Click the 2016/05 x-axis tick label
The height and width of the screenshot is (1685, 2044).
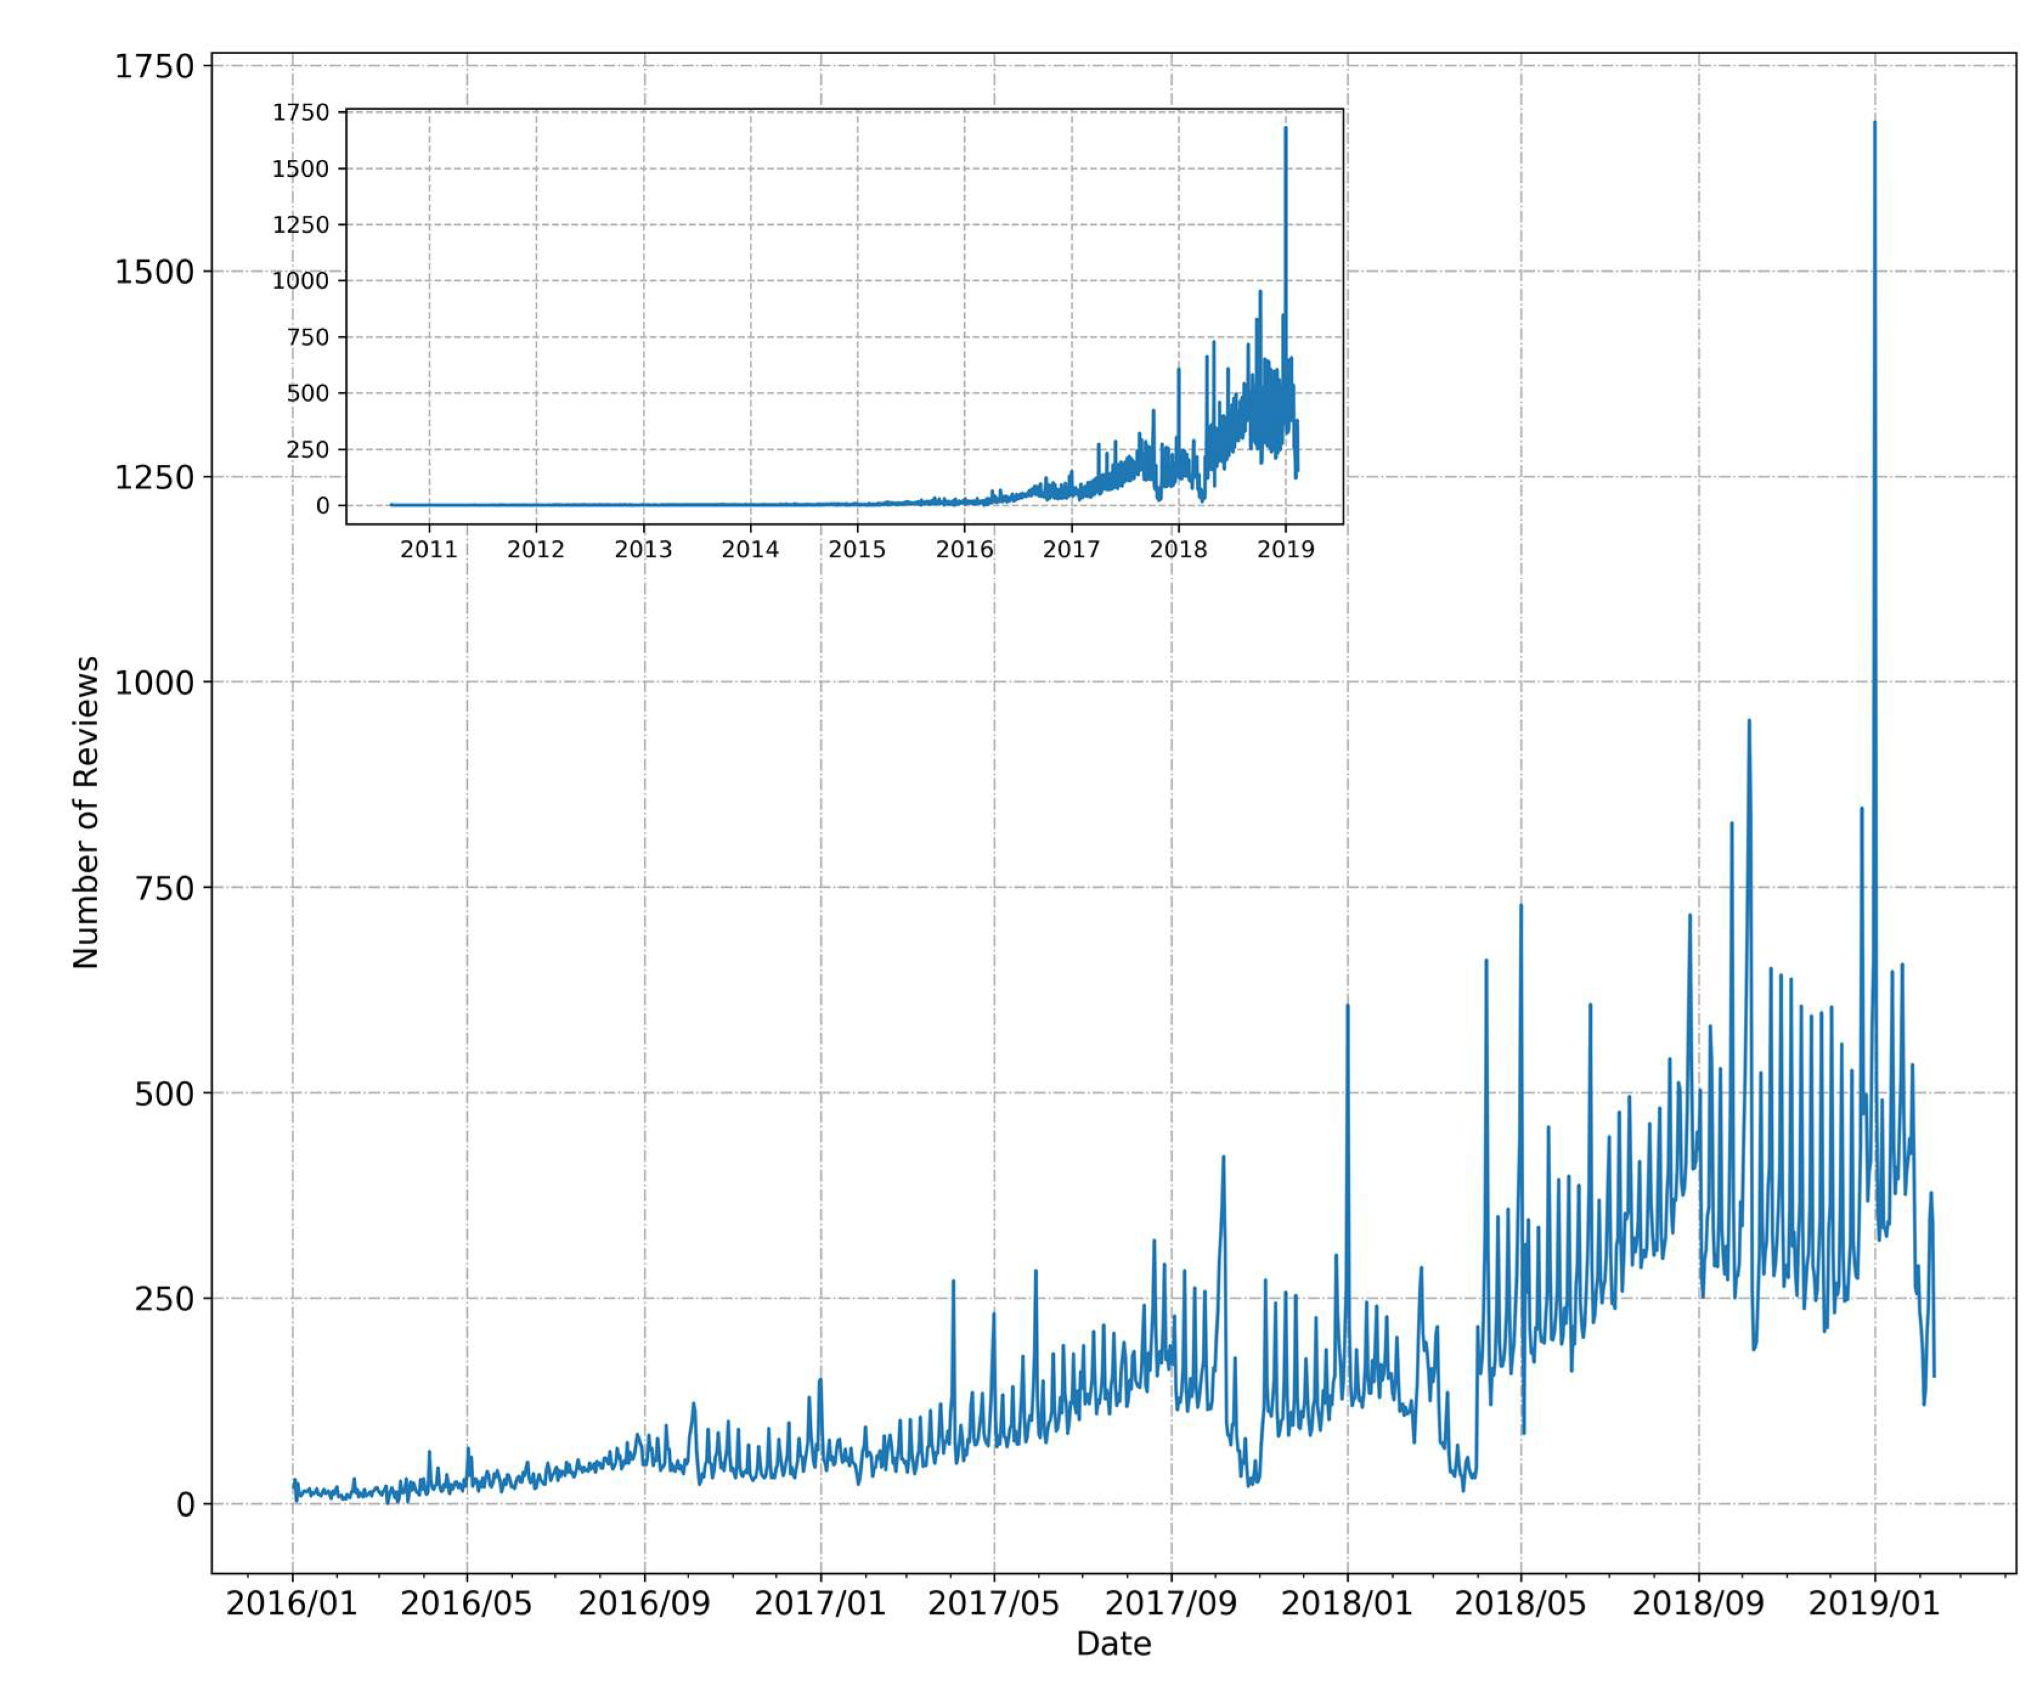pyautogui.click(x=466, y=1604)
